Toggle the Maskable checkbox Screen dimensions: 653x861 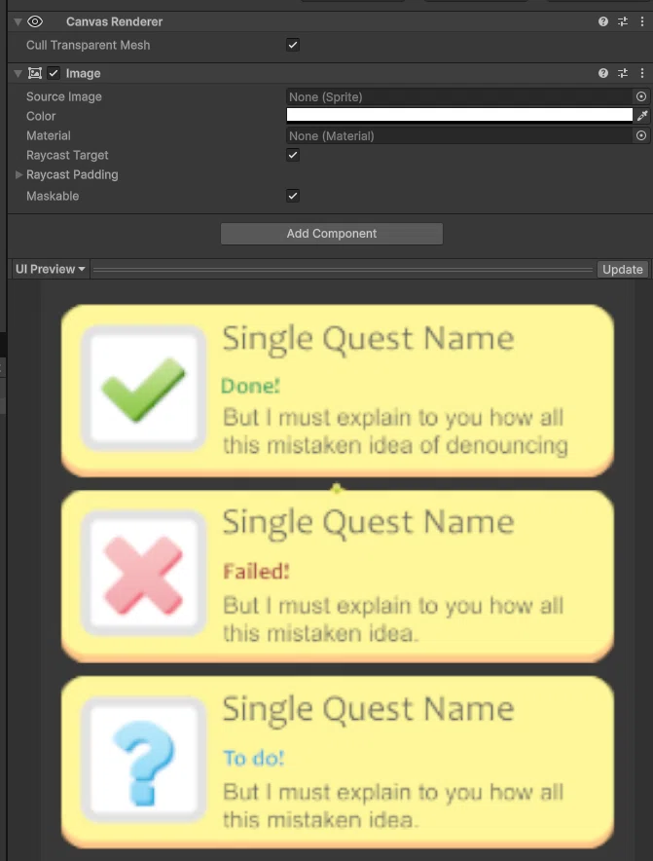coord(293,196)
